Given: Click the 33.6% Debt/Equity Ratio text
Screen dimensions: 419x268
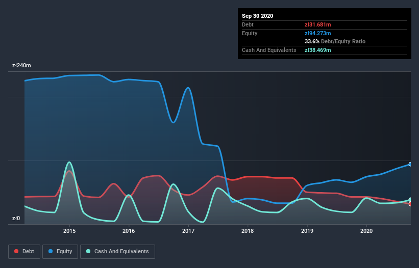Looking at the screenshot, I should tap(335, 41).
